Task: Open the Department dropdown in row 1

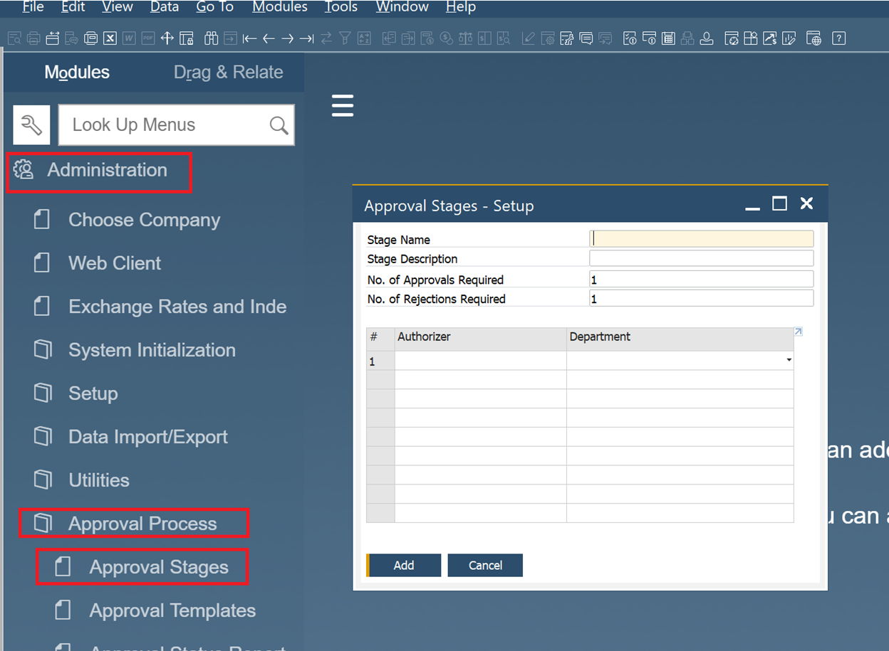Action: pos(788,361)
